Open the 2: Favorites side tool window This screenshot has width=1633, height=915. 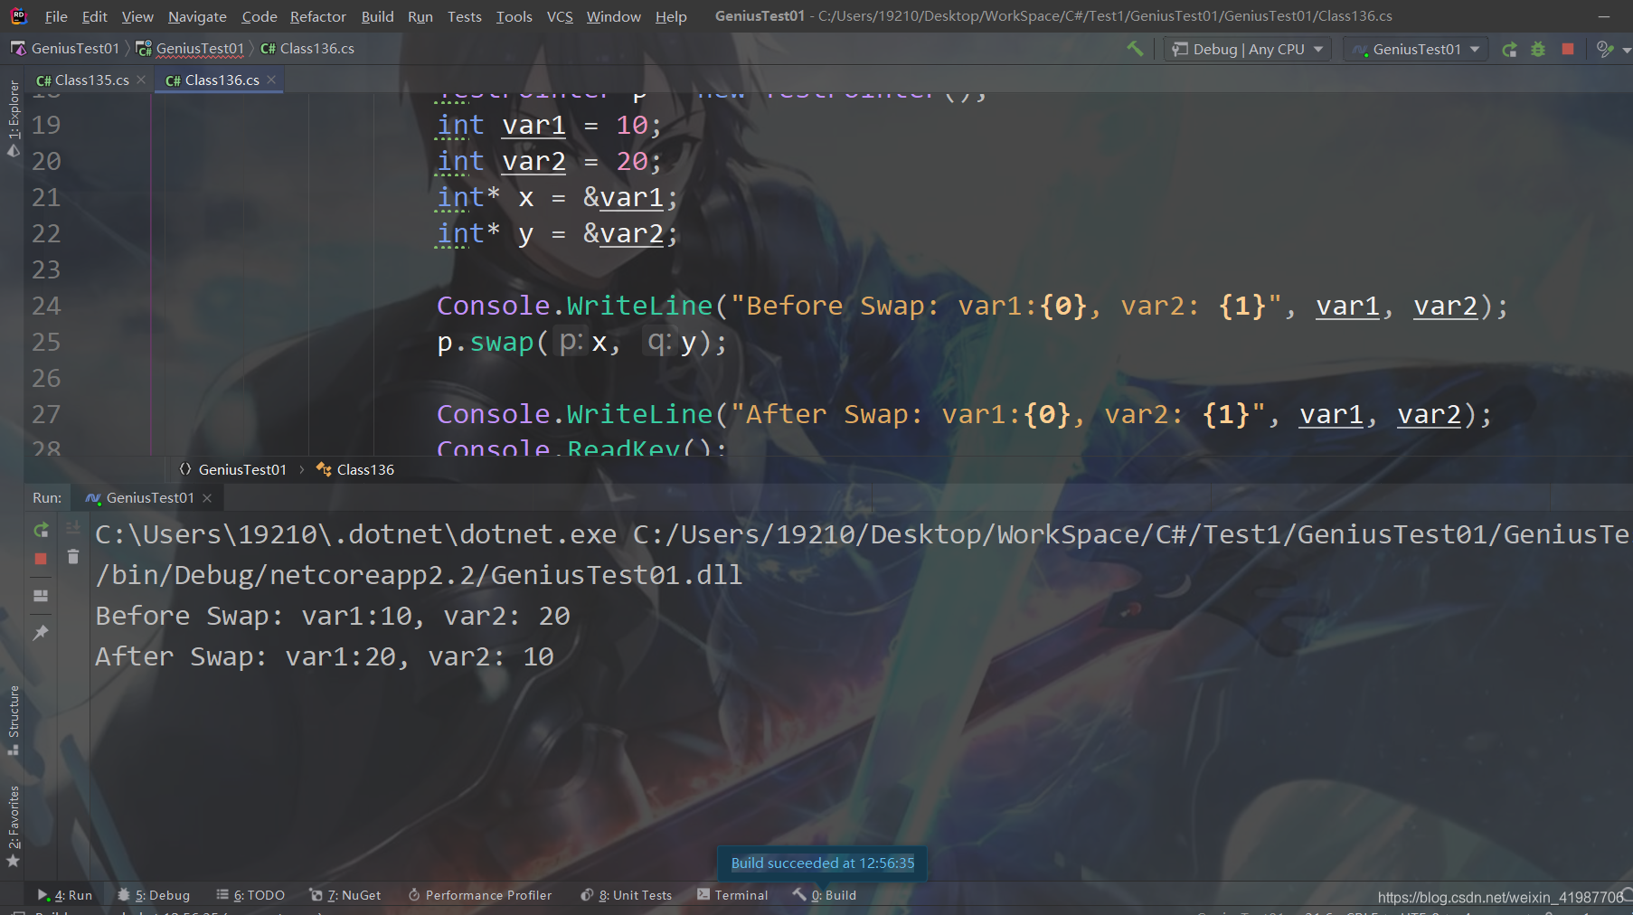pos(14,825)
